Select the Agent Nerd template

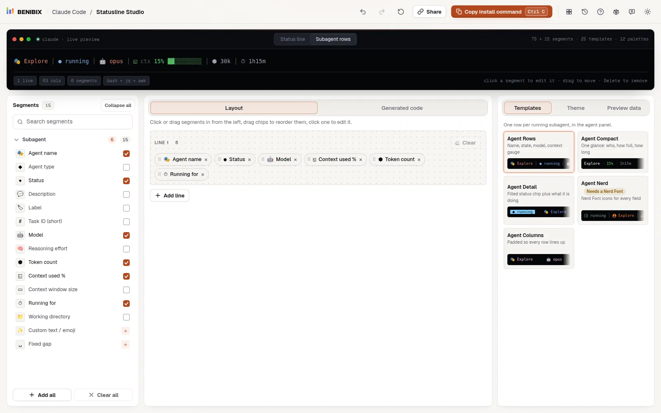coord(613,200)
